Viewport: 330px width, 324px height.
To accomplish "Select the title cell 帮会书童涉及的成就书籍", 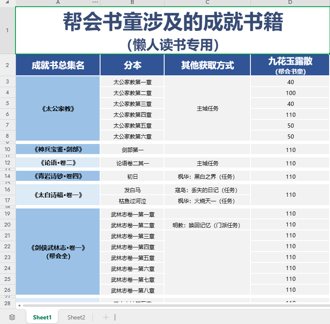I will tap(173, 30).
